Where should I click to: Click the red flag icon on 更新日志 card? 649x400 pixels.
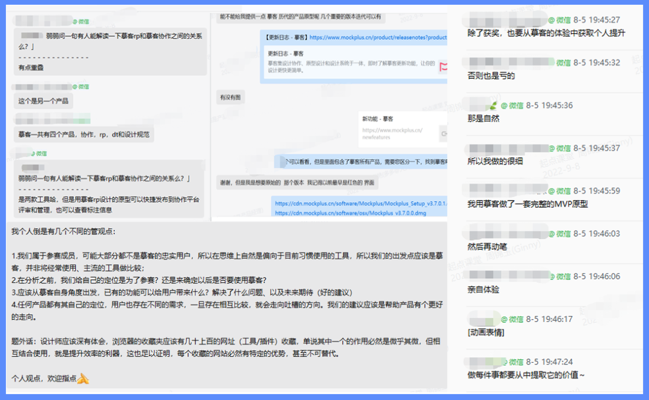(x=443, y=67)
